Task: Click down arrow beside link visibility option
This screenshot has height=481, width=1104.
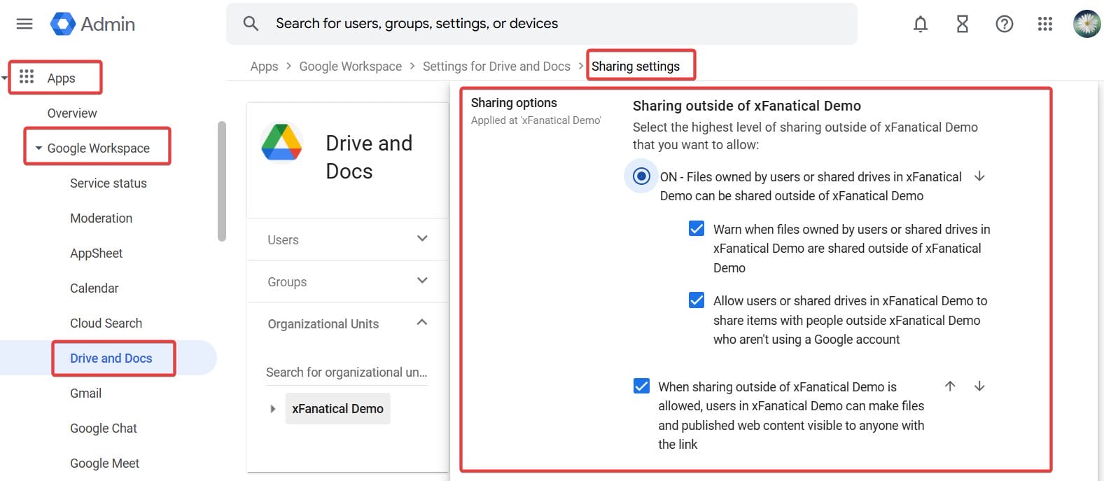Action: [x=979, y=386]
